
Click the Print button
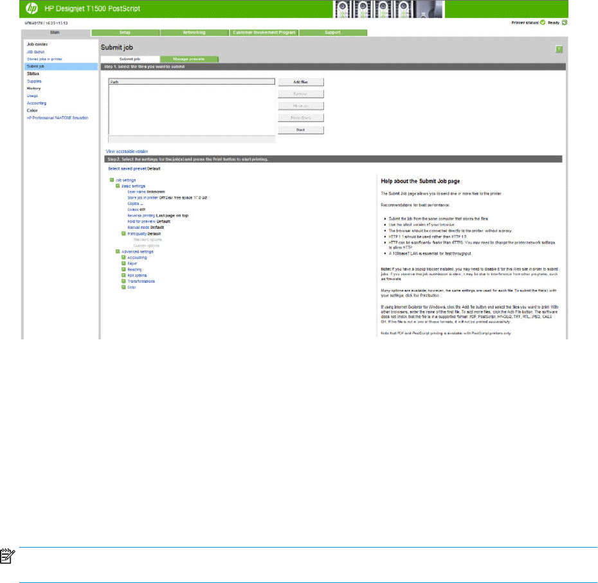coord(301,130)
